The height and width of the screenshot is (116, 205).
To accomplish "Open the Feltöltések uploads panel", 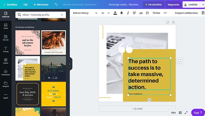I will point(6,73).
